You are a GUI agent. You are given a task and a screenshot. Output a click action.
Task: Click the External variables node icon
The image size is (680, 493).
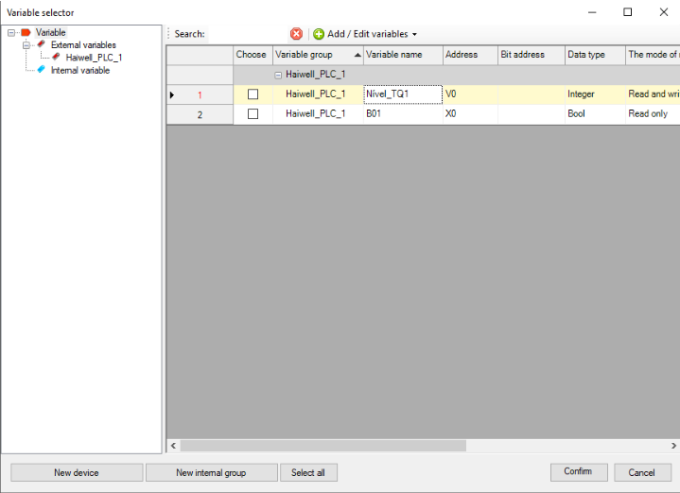(x=41, y=44)
